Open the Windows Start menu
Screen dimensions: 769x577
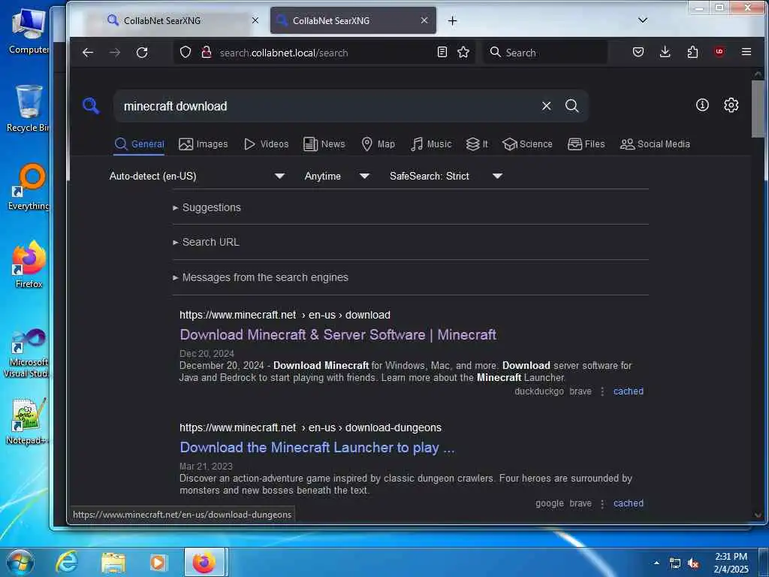(20, 562)
